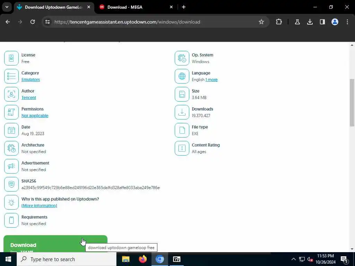Show browser downloads tray icon
Viewport: 355px width, 266px height.
pos(310,22)
